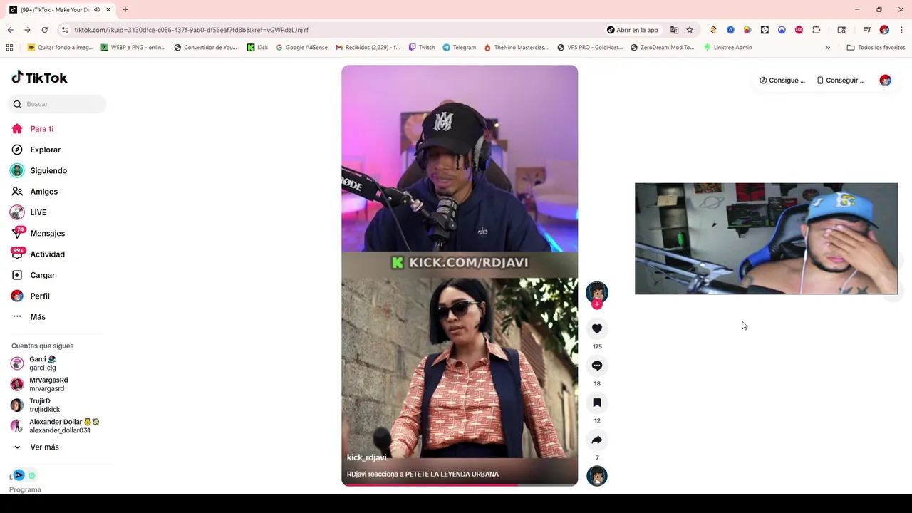912x513 pixels.
Task: Open the ABP AdBlock Plus extension
Action: coord(799,30)
